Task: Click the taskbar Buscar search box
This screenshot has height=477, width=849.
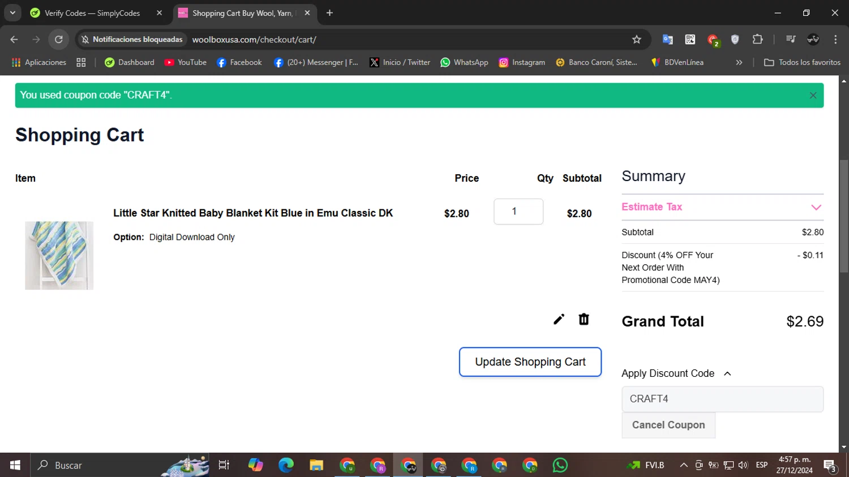Action: coord(120,465)
